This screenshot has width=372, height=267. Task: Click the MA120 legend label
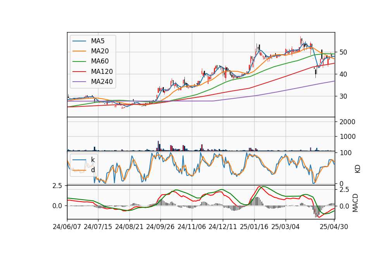pos(102,71)
